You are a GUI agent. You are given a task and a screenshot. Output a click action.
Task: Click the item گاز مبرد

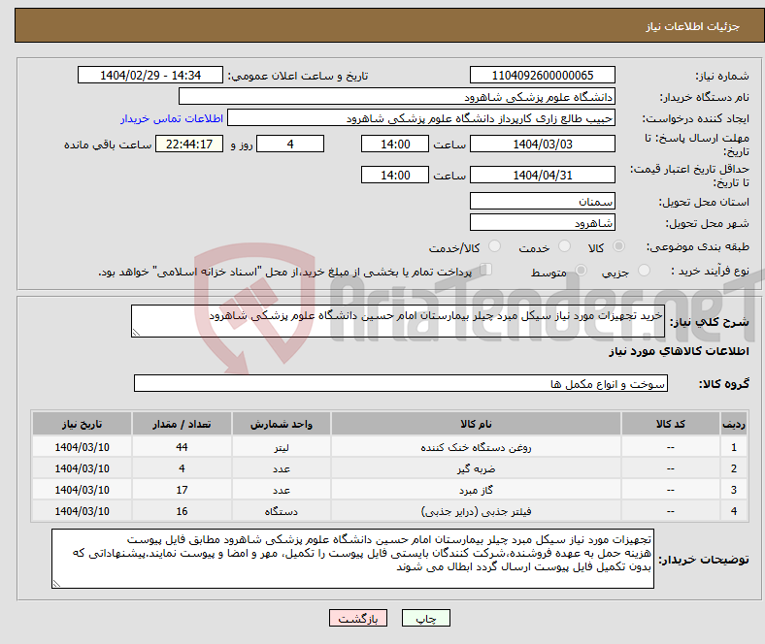(x=476, y=490)
